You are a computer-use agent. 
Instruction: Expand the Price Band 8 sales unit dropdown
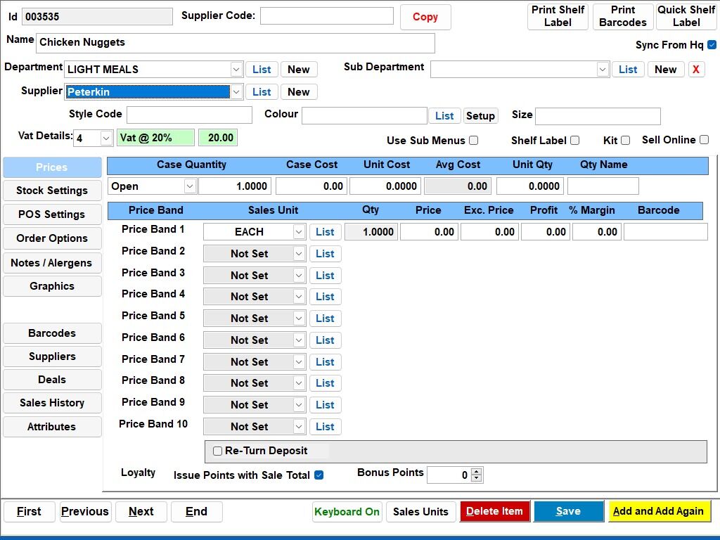click(x=298, y=383)
